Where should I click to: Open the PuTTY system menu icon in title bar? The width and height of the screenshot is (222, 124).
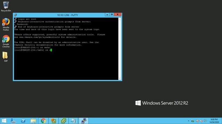pos(15,15)
